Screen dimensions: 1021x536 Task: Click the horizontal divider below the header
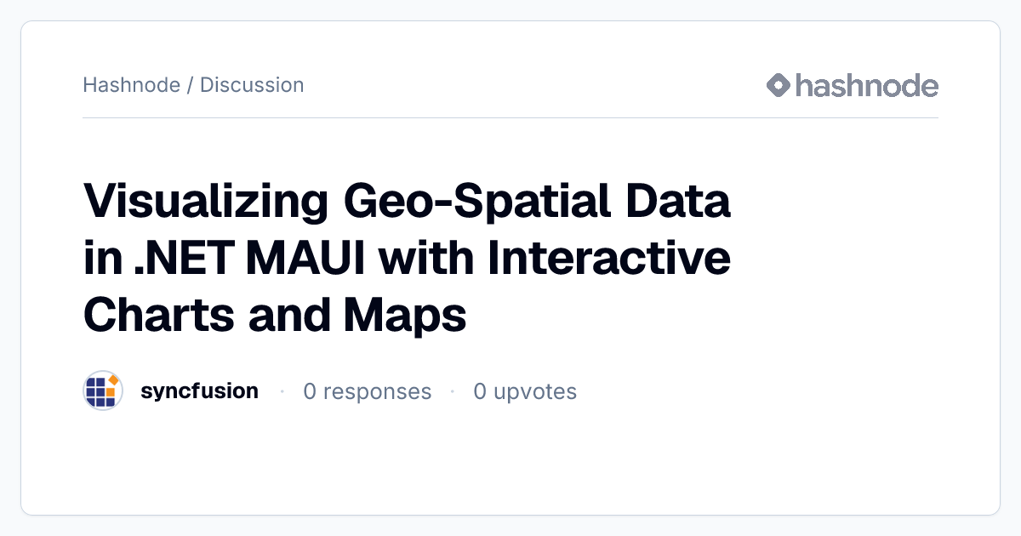click(510, 117)
